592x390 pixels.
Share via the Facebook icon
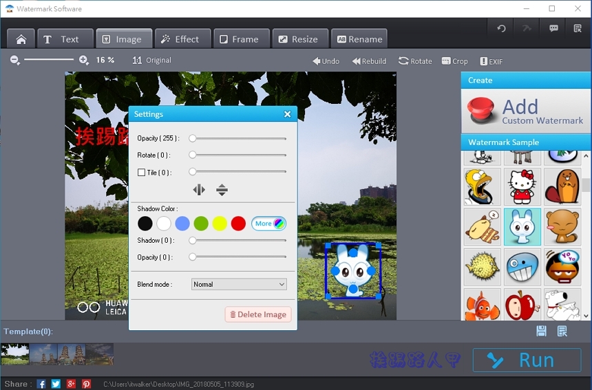coord(41,384)
